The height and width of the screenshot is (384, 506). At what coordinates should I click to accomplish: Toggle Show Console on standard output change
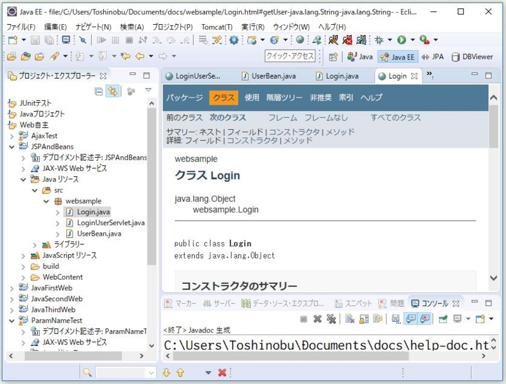pyautogui.click(x=410, y=319)
